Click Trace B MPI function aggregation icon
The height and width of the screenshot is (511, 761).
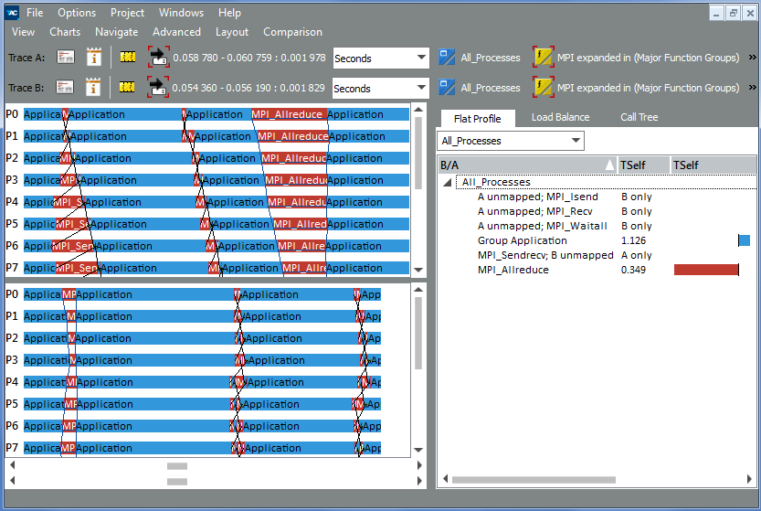(x=544, y=88)
